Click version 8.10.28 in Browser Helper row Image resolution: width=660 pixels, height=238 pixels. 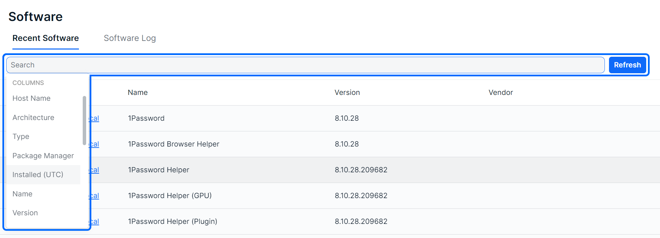tap(347, 144)
